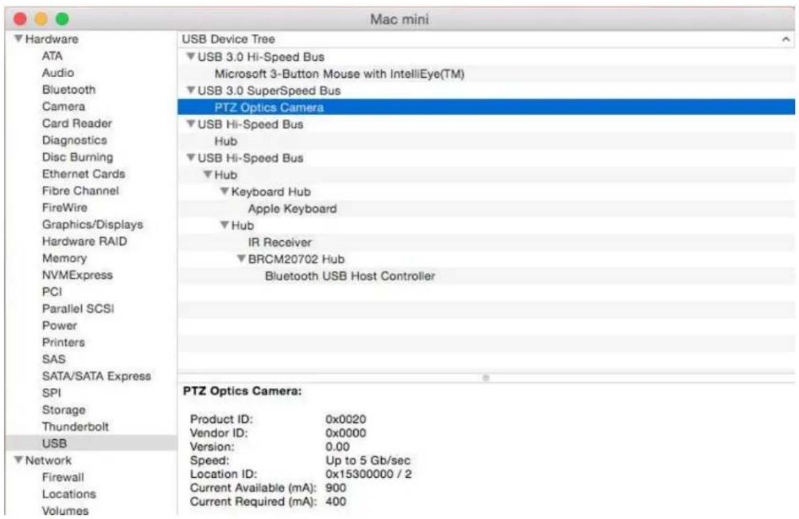Image resolution: width=799 pixels, height=519 pixels.
Task: Open Volumes under Network
Action: click(65, 511)
